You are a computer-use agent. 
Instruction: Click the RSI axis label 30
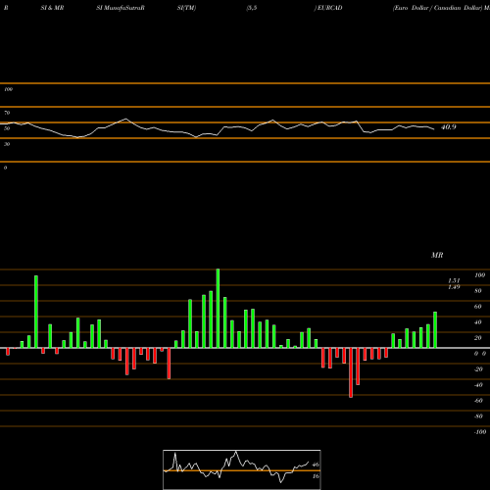pos(7,144)
